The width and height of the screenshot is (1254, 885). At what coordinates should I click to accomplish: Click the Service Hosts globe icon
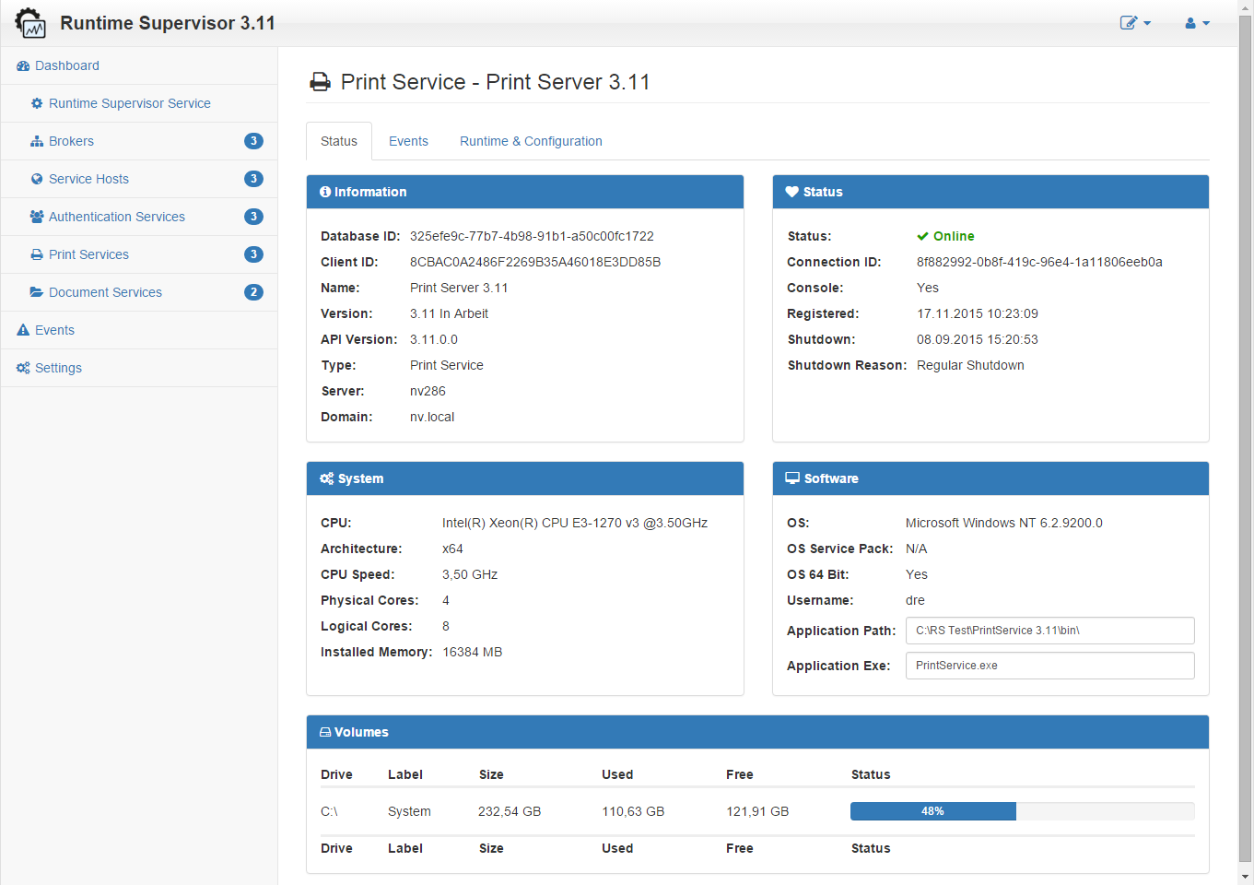[37, 180]
